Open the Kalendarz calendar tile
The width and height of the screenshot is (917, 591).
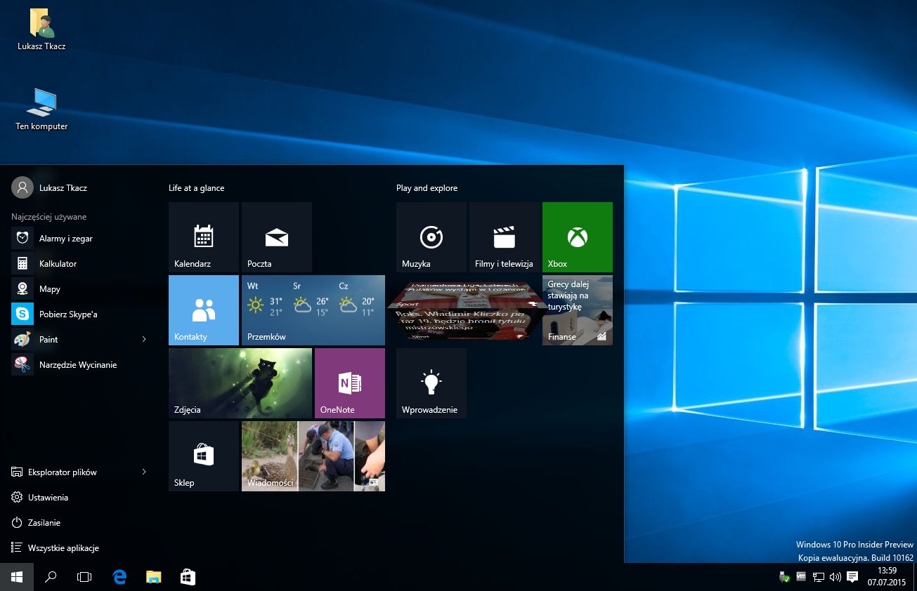click(203, 237)
